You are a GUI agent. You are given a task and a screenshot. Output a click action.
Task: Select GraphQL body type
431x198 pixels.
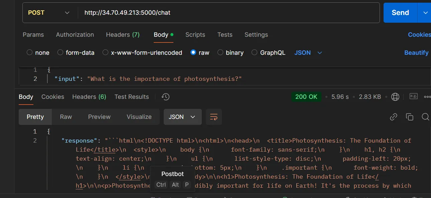(255, 52)
